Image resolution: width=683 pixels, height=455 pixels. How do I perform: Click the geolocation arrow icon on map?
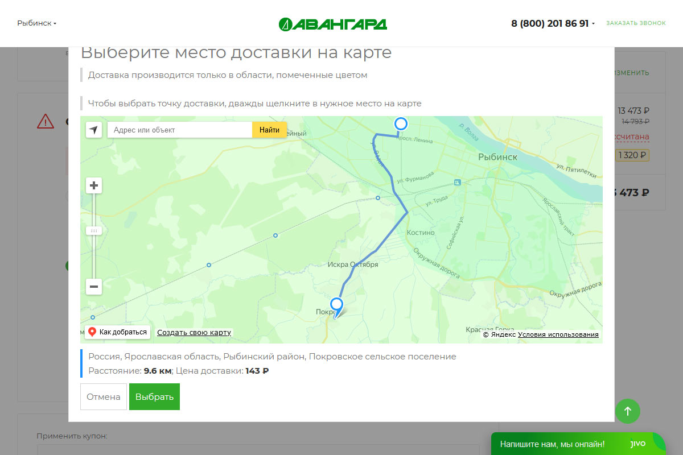click(x=94, y=130)
